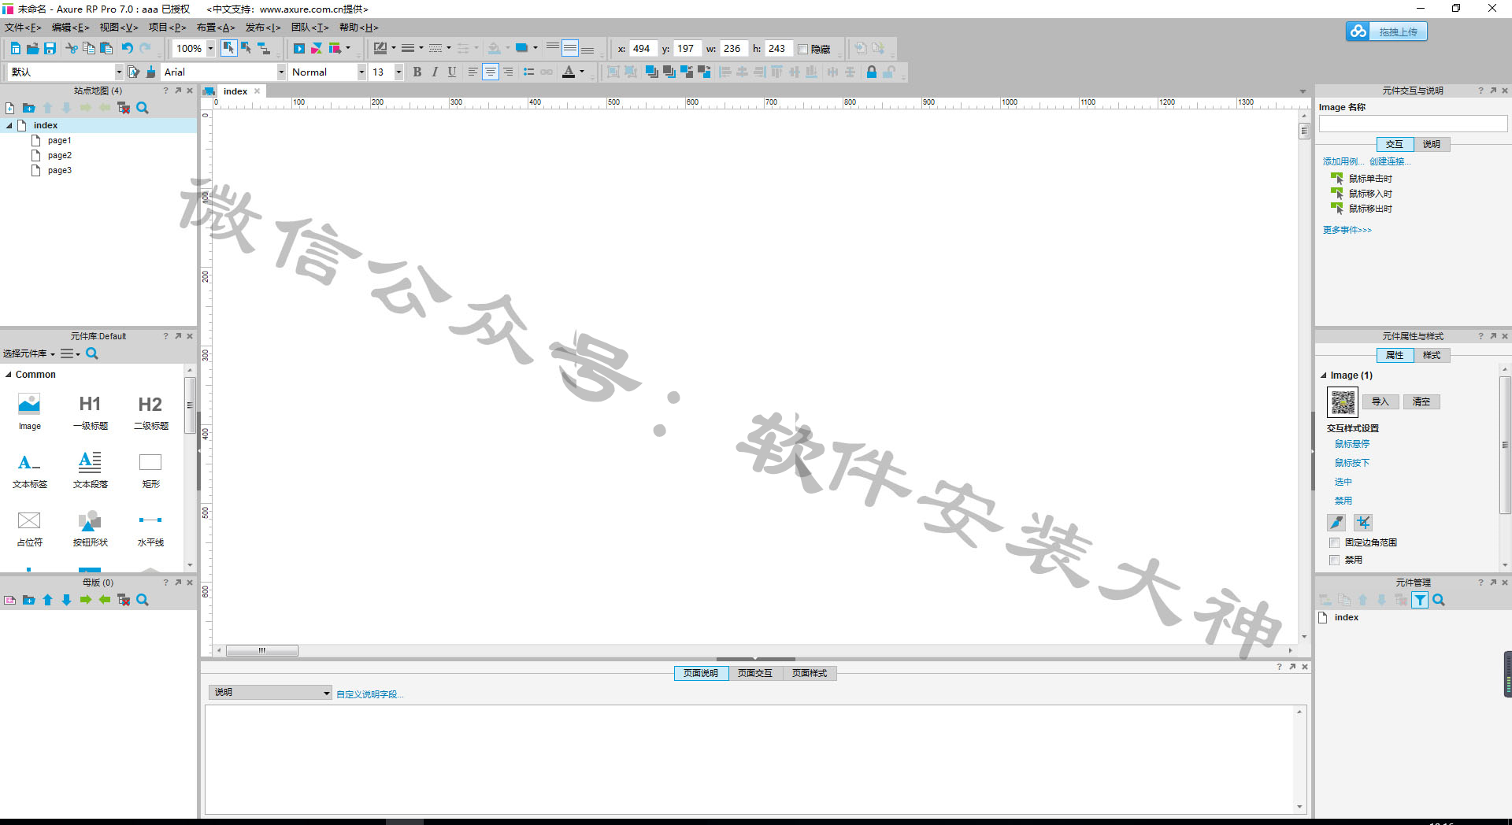The width and height of the screenshot is (1512, 825).
Task: Click the 清空 clear button
Action: pos(1421,401)
